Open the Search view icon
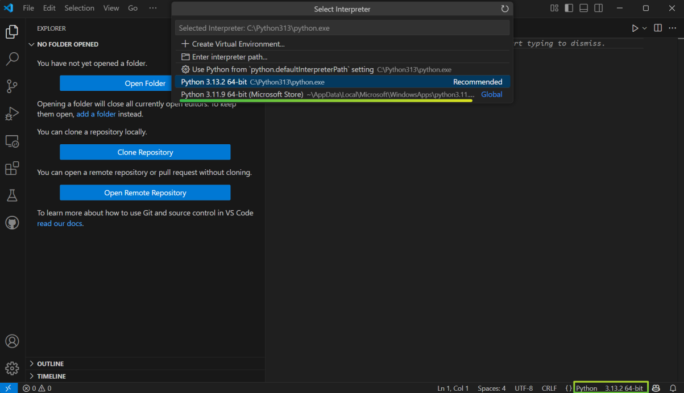 point(12,58)
